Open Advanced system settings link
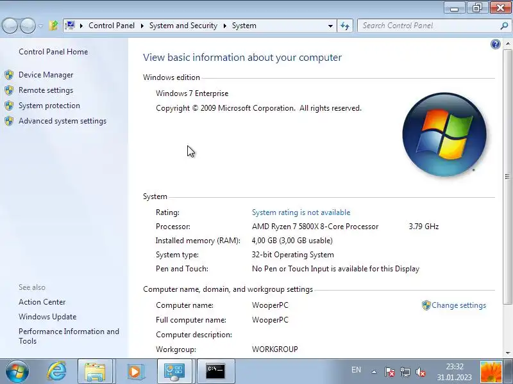The height and width of the screenshot is (384, 513). pyautogui.click(x=62, y=121)
